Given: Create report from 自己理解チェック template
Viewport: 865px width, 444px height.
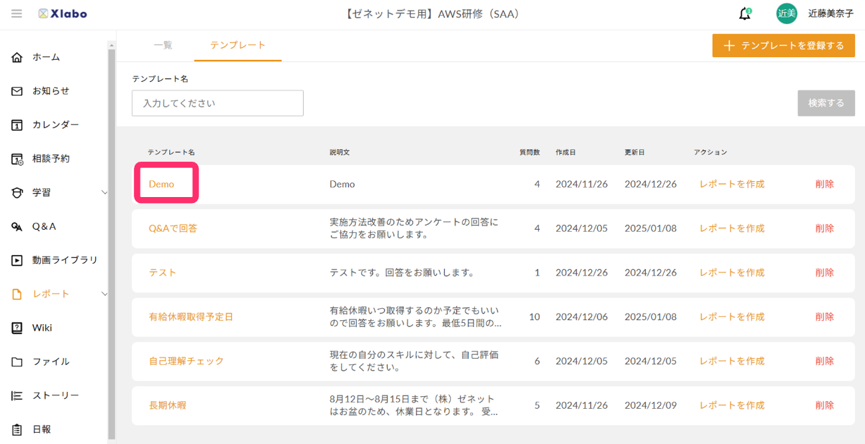Looking at the screenshot, I should tap(732, 361).
